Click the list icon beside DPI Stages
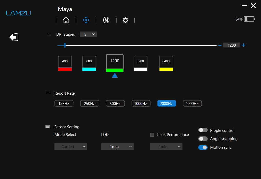Image resolution: width=261 pixels, height=179 pixels. click(x=49, y=34)
